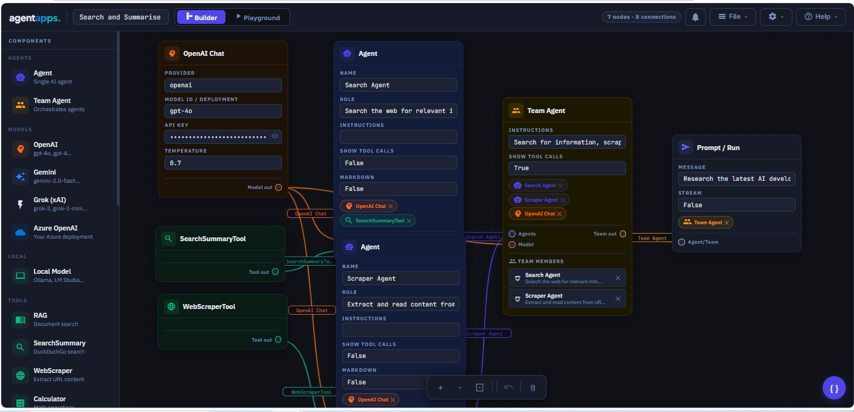
Task: Select the SearchSummary tool in sidebar
Action: point(59,347)
